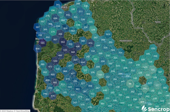The height and width of the screenshot is (112, 170).
Task: Click the coastal hexagon labeled 454
Action: 37,49
